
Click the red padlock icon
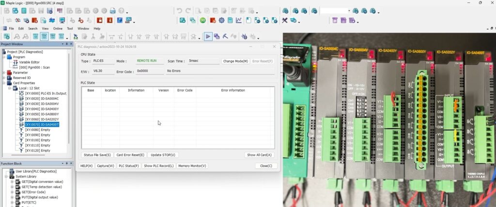[x=100, y=20]
